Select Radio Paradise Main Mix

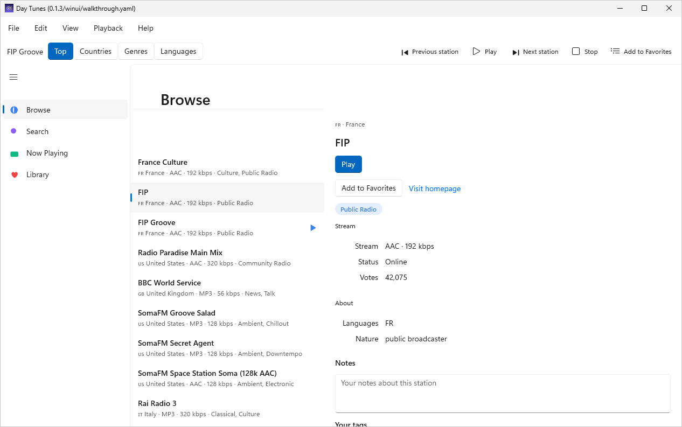[x=227, y=258]
